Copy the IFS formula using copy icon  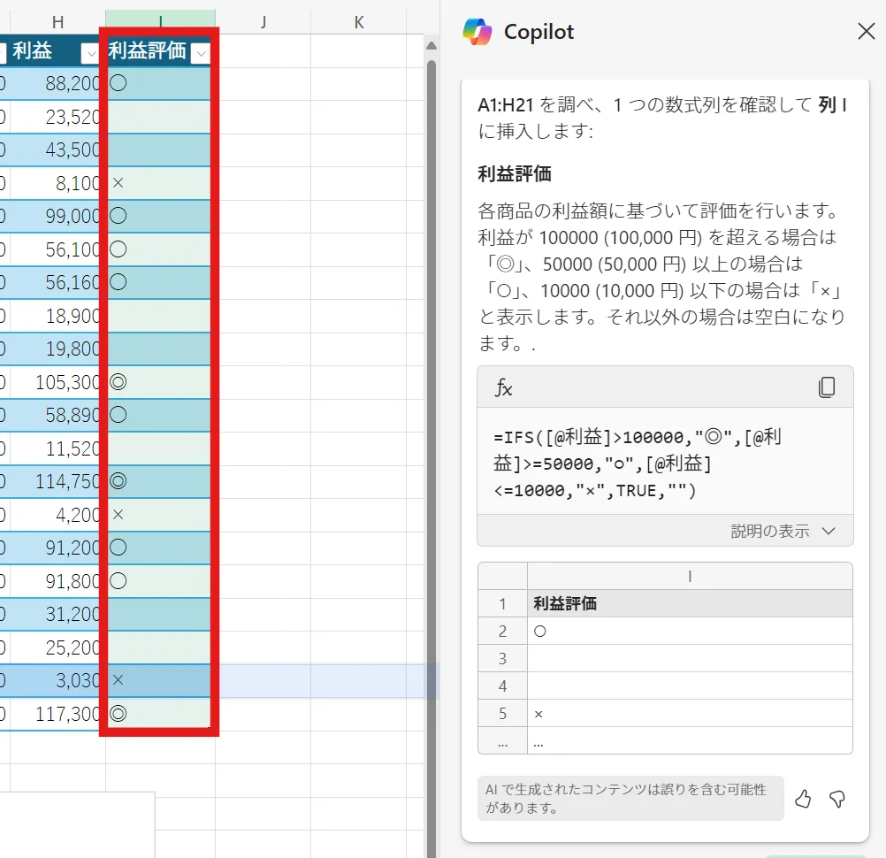pyautogui.click(x=827, y=387)
